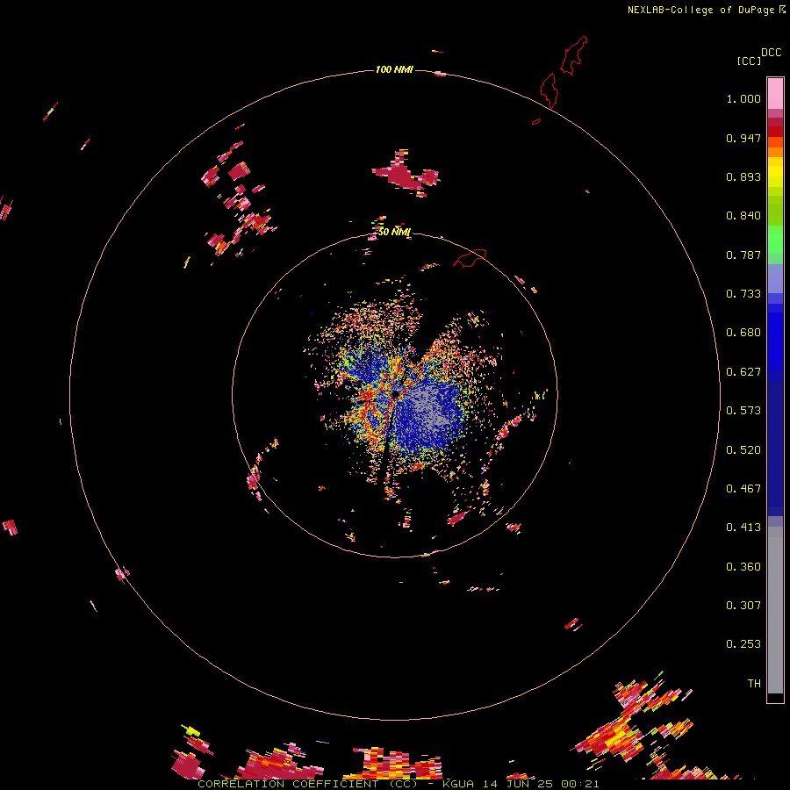Click the DCC label above the color bar
790x790 pixels.
[772, 53]
